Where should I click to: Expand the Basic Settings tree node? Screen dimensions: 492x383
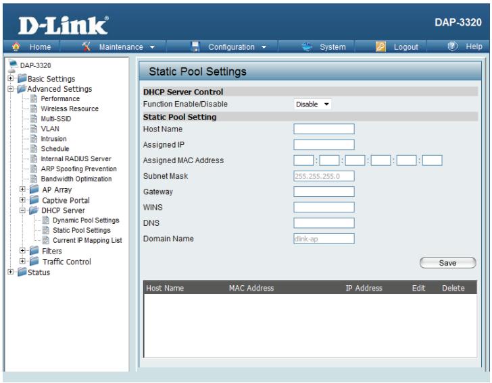click(11, 78)
